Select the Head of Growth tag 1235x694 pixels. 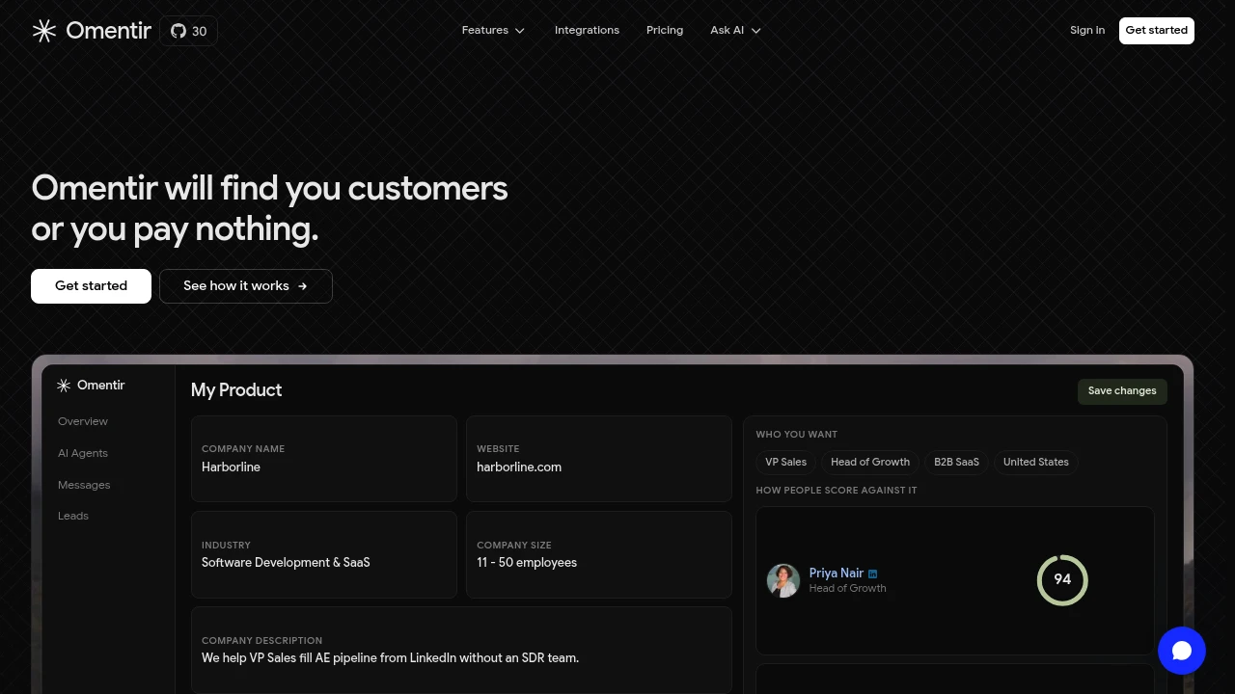870,463
